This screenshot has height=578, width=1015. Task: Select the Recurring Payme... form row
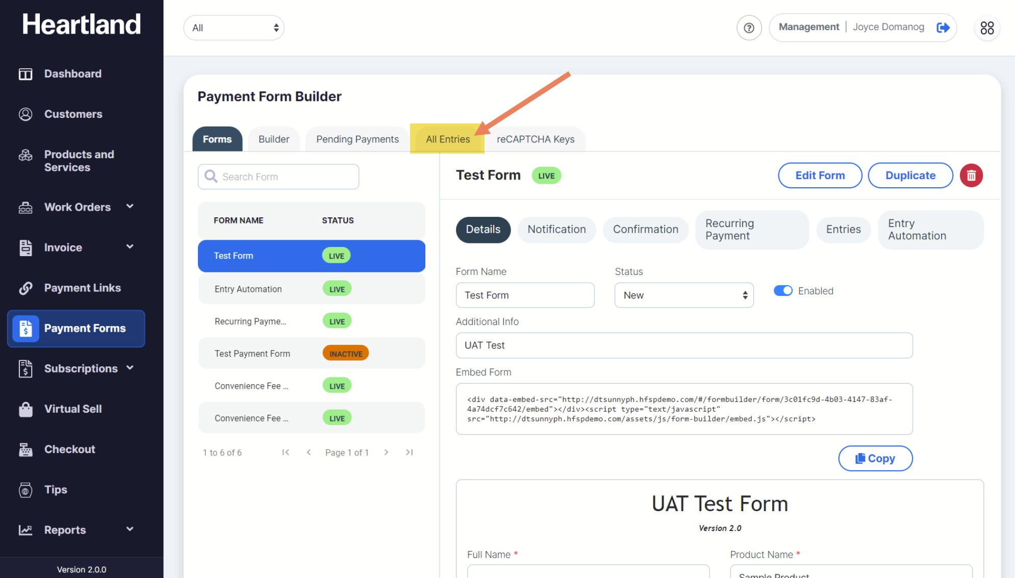(311, 321)
